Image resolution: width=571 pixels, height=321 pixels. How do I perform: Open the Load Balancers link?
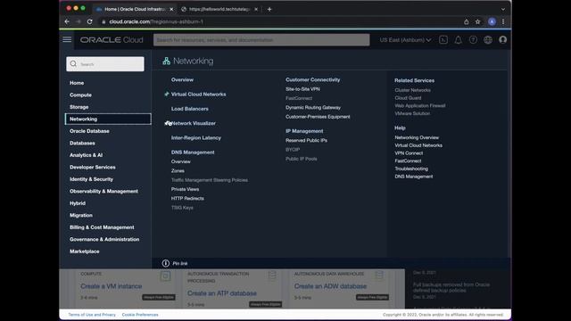190,109
